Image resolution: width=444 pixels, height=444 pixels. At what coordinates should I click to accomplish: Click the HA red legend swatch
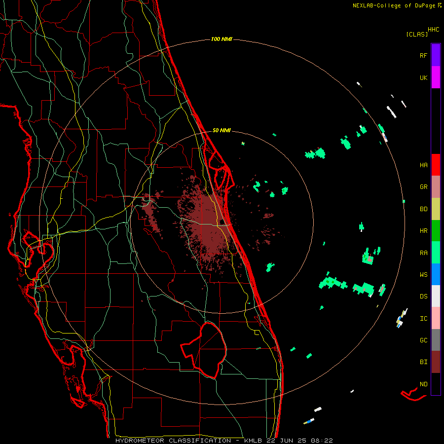[x=436, y=165]
